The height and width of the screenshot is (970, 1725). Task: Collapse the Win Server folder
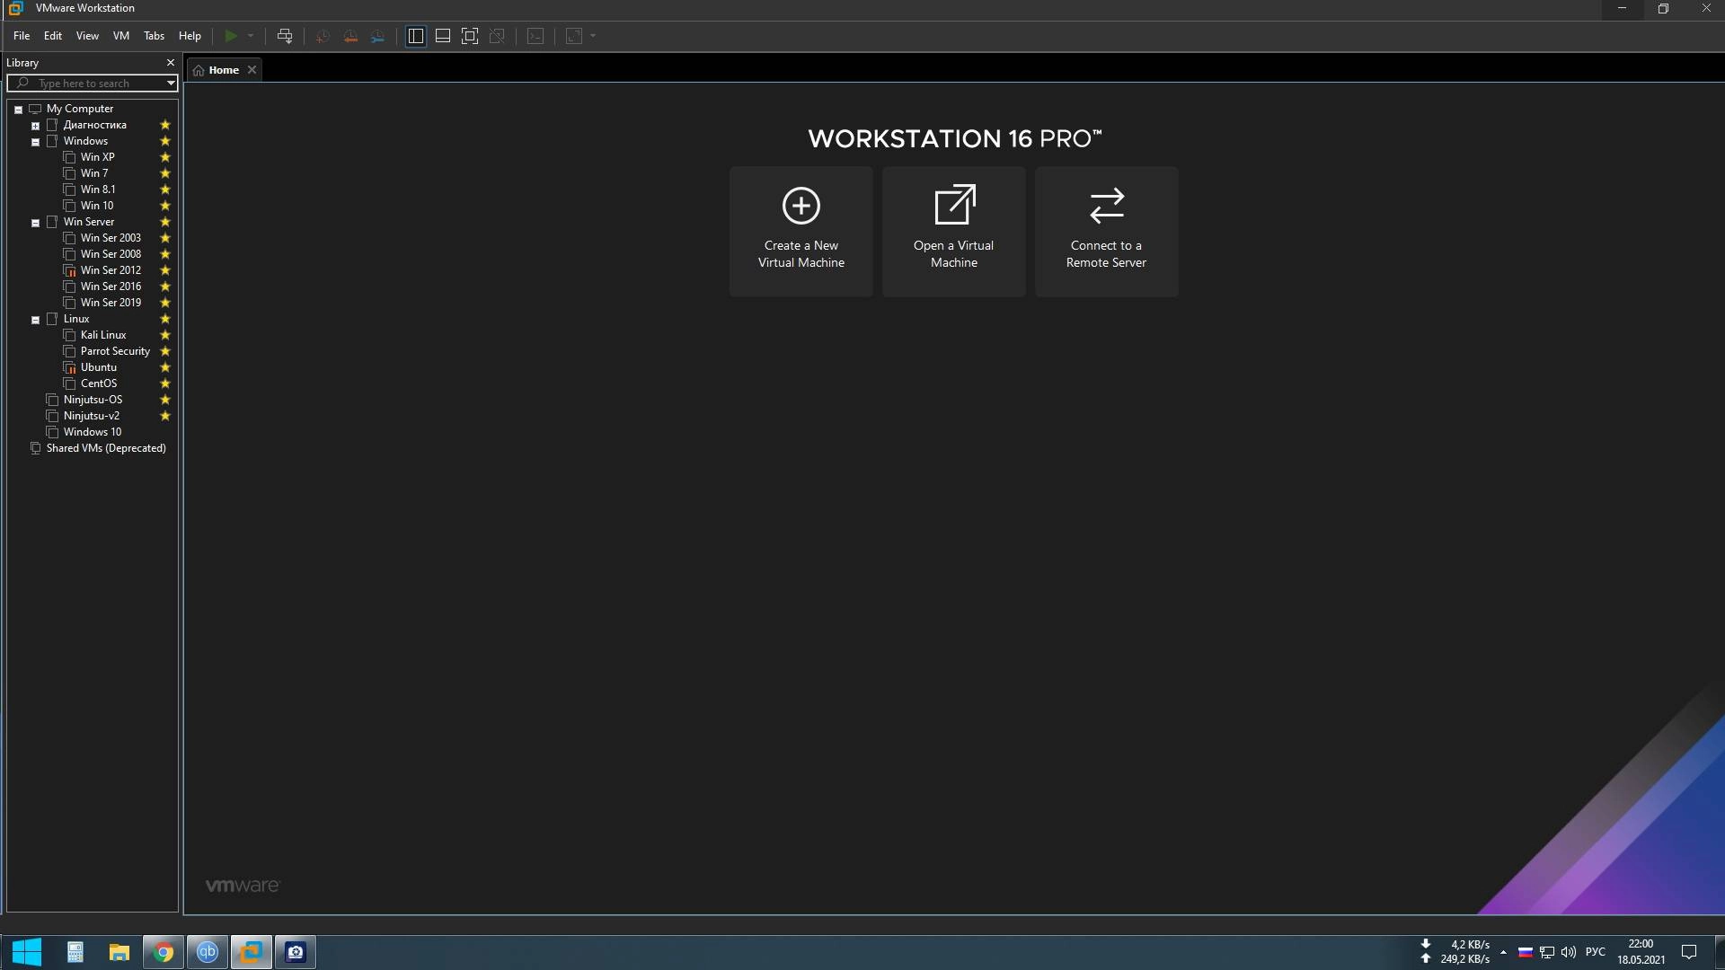coord(36,223)
